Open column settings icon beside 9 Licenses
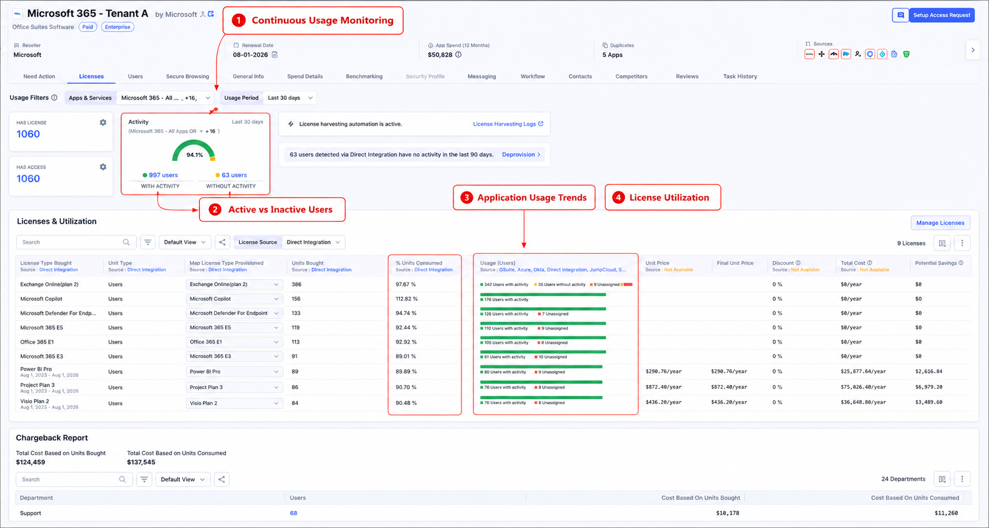The image size is (989, 528). [x=942, y=243]
